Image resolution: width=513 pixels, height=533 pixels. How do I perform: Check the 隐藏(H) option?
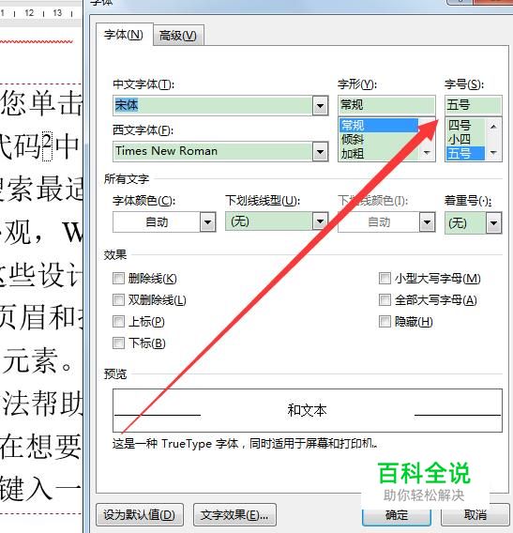[x=385, y=321]
